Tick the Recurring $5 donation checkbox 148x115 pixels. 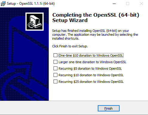[55, 69]
